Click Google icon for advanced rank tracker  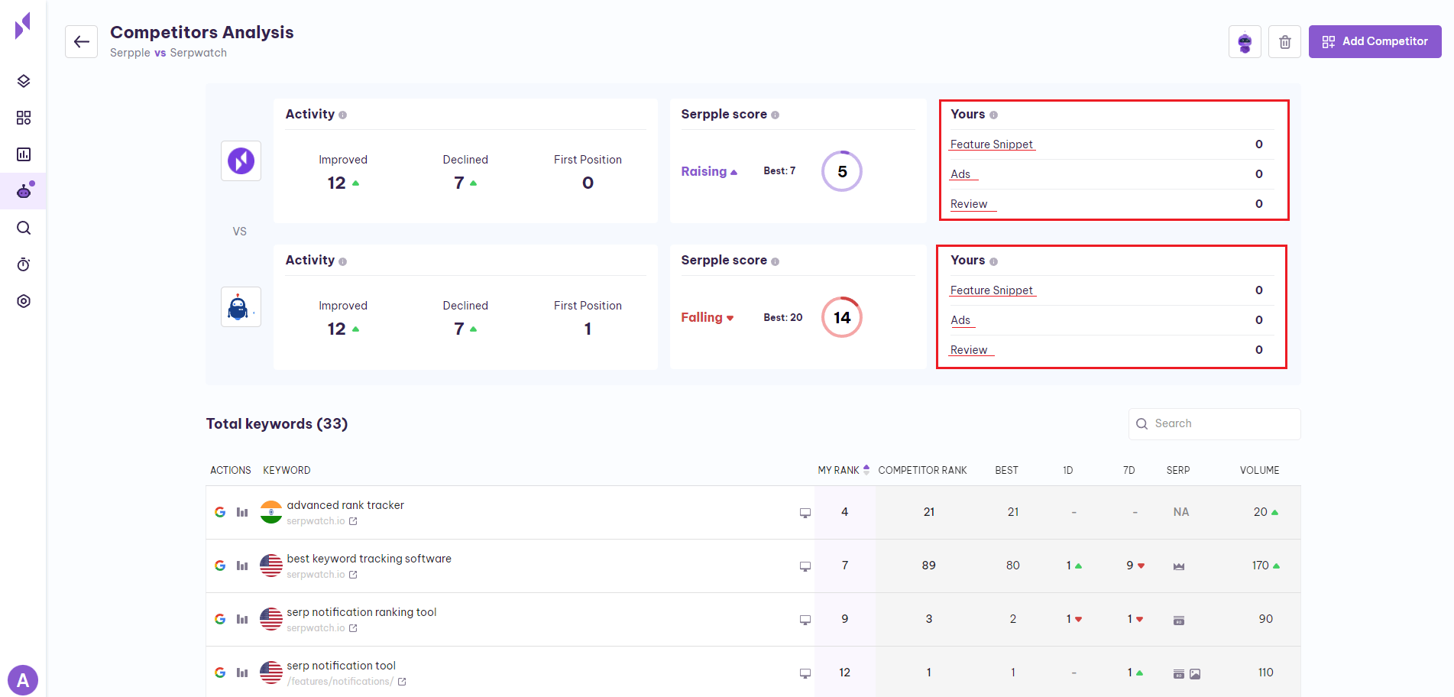[220, 512]
